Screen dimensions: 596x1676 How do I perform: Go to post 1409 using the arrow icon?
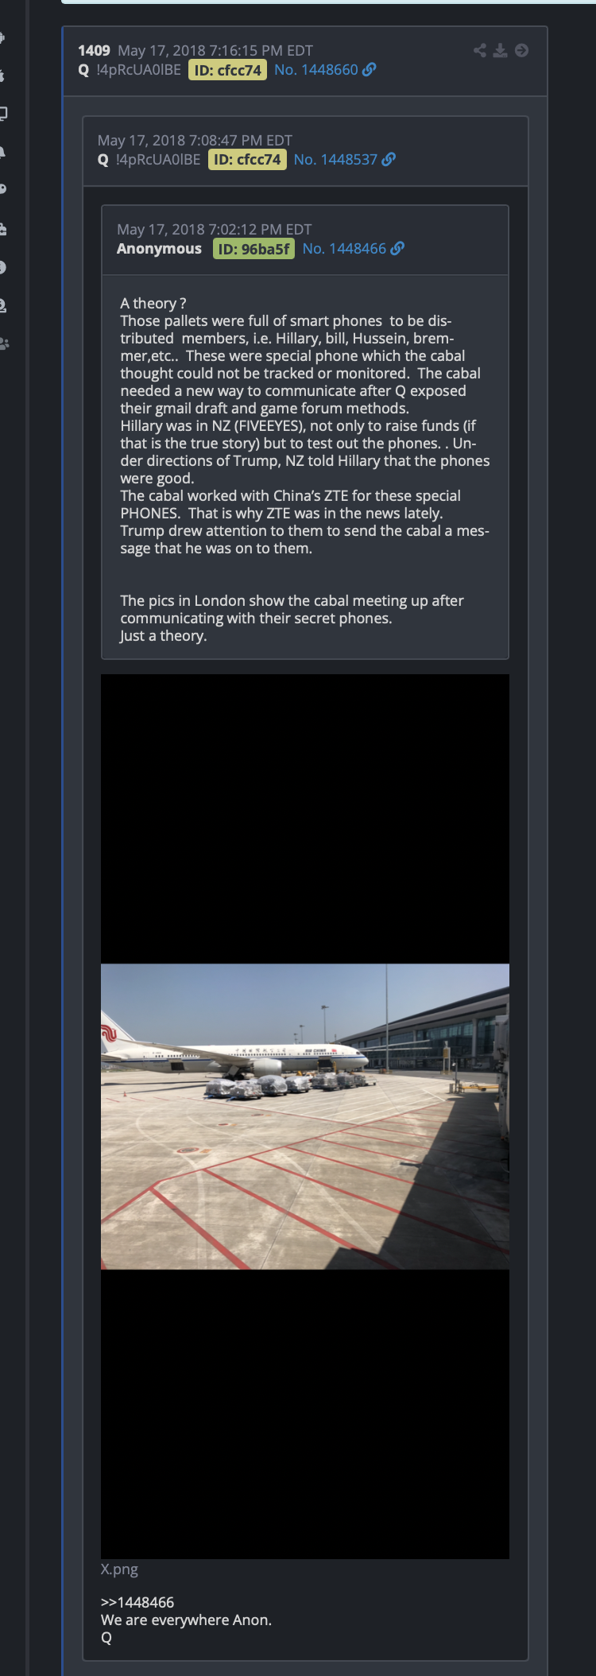[x=521, y=51]
